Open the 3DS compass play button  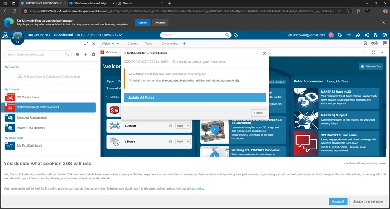(17, 38)
